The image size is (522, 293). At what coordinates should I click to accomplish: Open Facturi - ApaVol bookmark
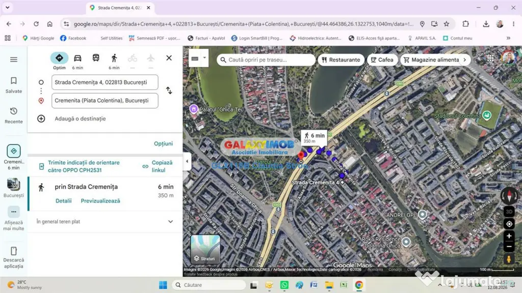click(x=206, y=38)
